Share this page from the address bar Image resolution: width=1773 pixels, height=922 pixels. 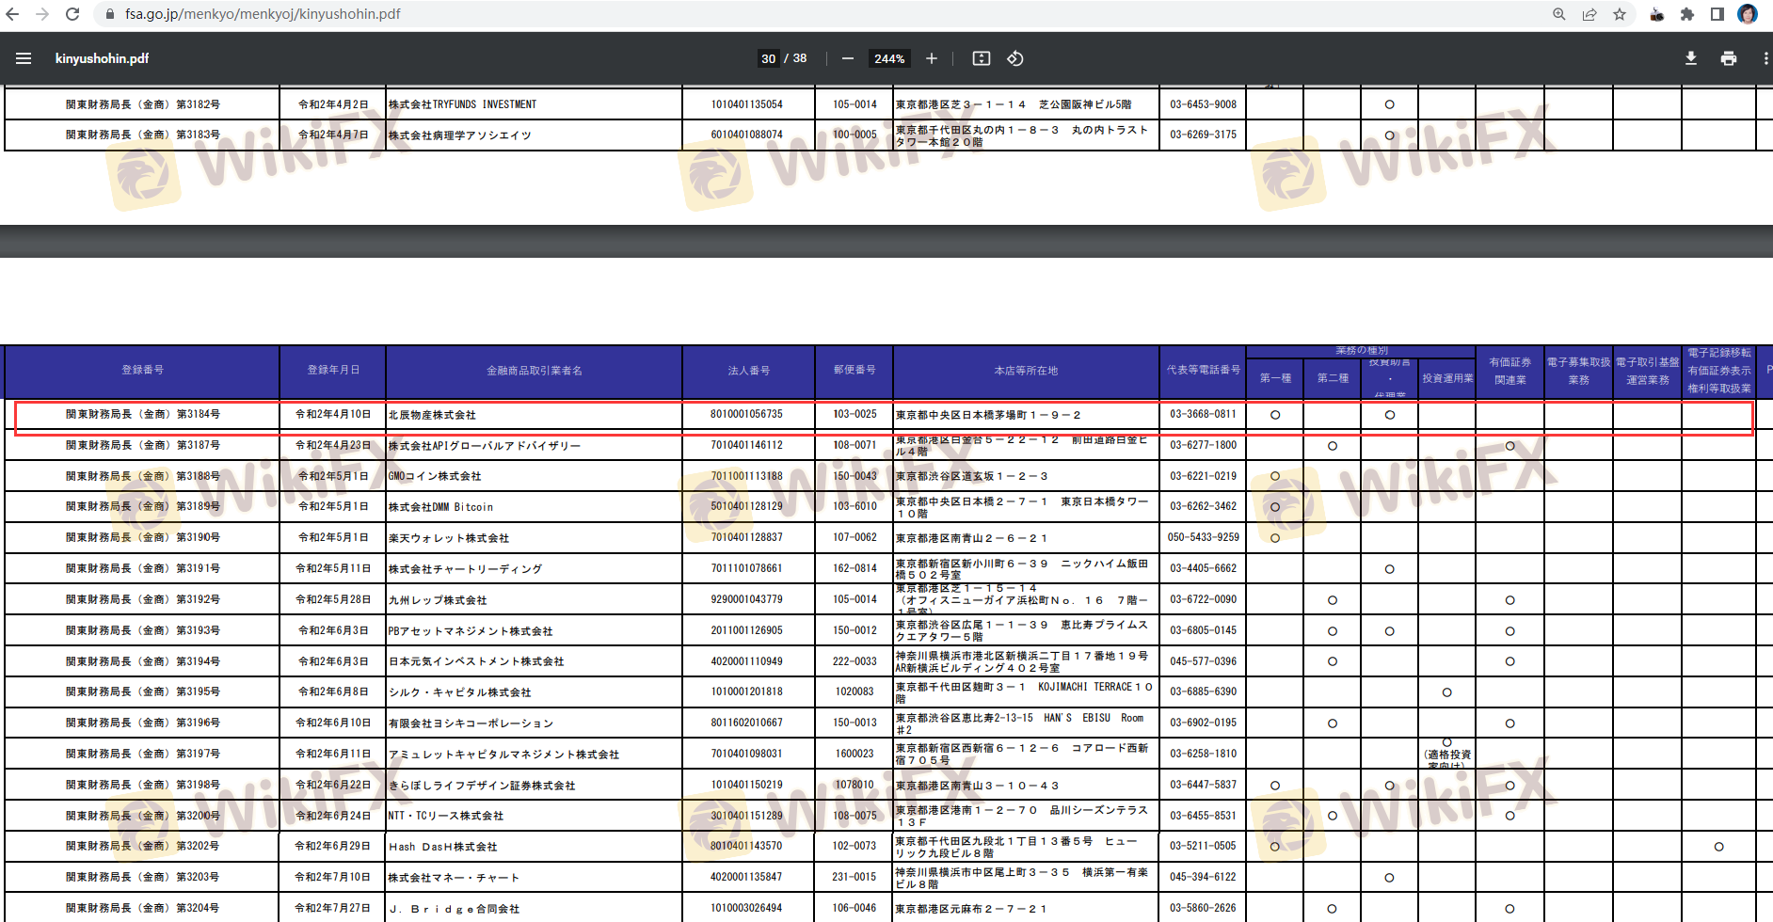coord(1589,14)
